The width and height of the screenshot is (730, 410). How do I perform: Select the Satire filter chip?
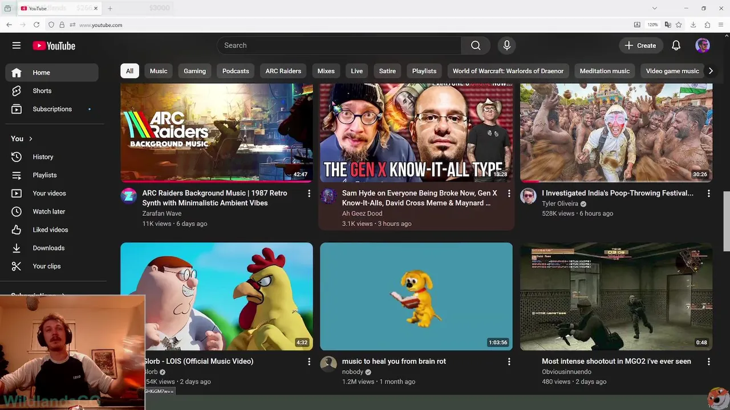387,71
